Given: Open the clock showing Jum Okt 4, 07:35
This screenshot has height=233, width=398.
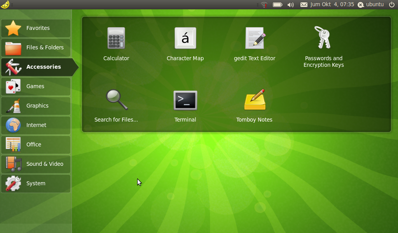Looking at the screenshot, I should point(332,5).
